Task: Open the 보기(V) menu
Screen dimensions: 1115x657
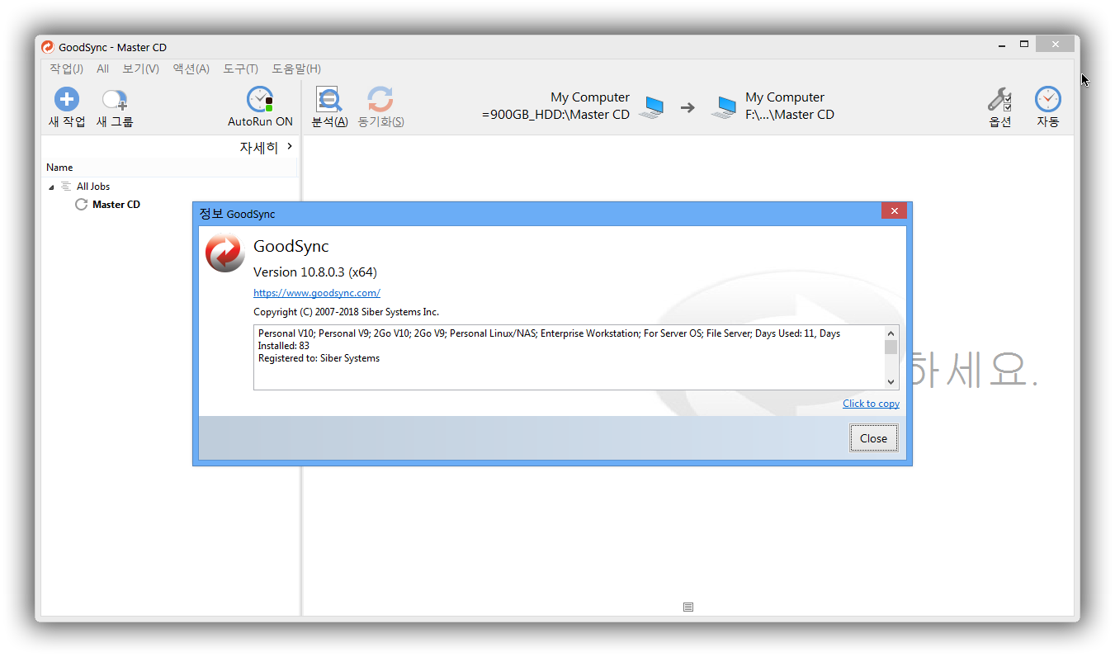Action: (x=140, y=69)
